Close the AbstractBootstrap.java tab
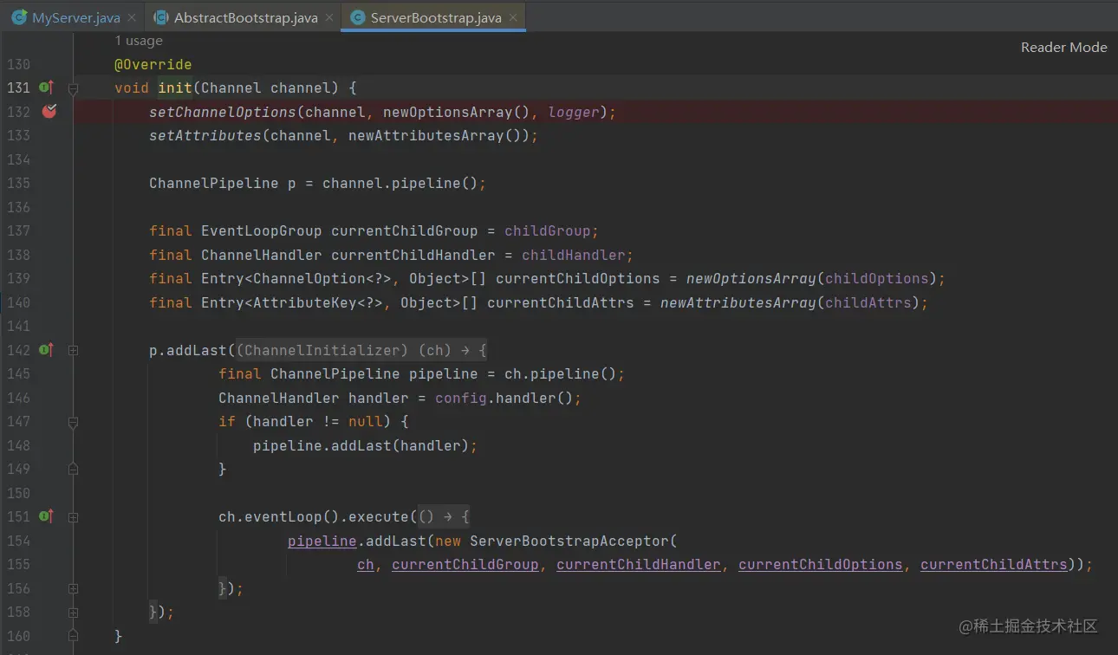 330,18
